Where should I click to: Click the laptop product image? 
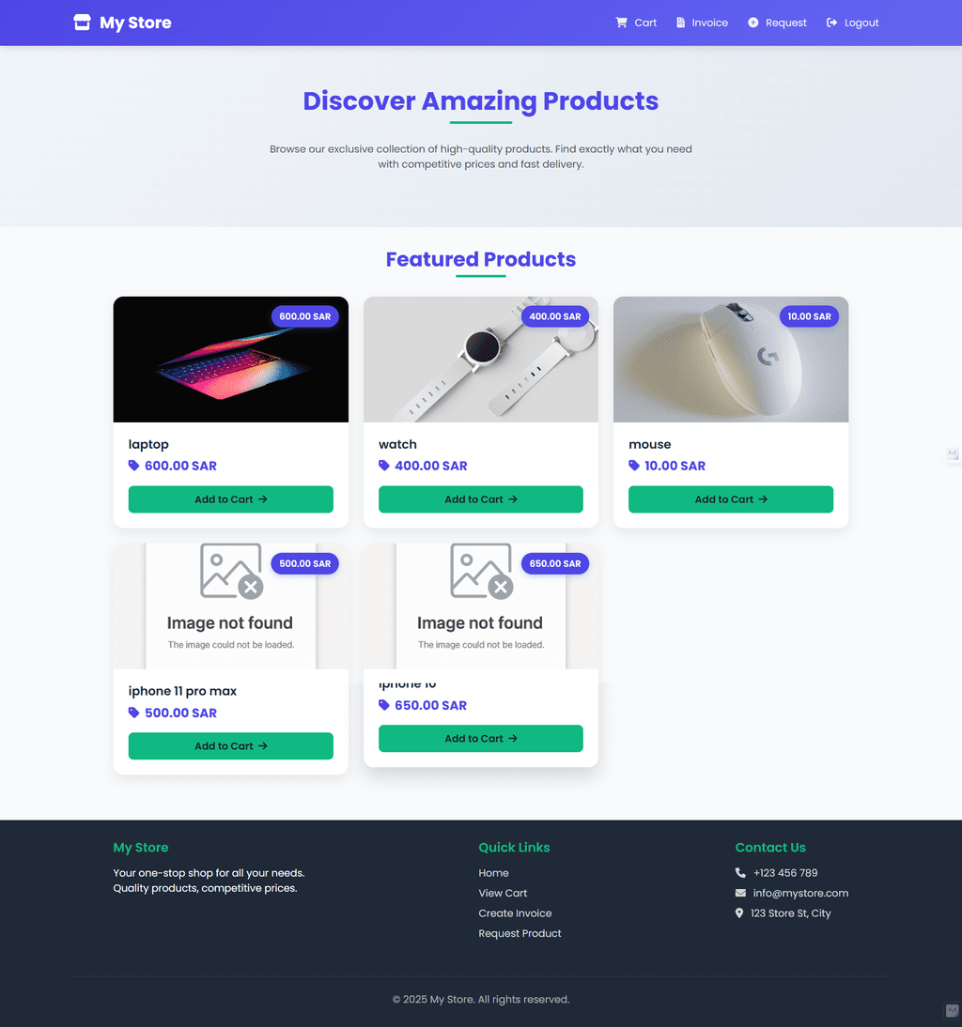[x=231, y=360]
